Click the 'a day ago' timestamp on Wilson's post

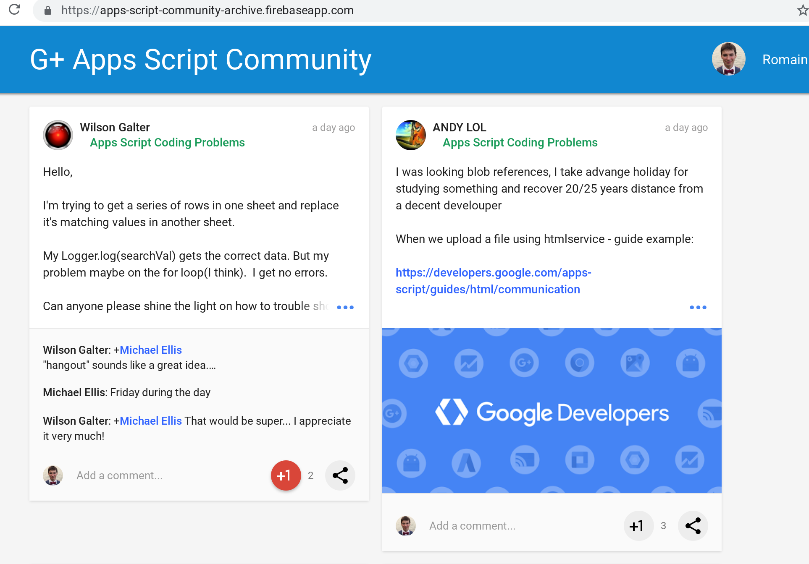pyautogui.click(x=334, y=128)
